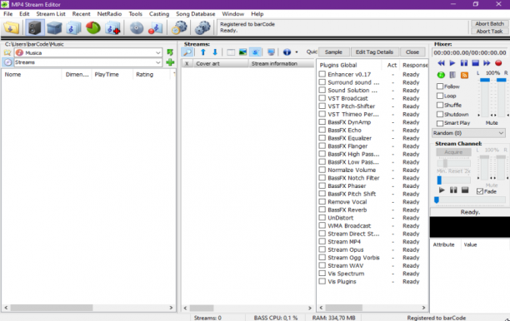The width and height of the screenshot is (510, 321).
Task: Check the Remove Vocal plugin
Action: point(322,201)
